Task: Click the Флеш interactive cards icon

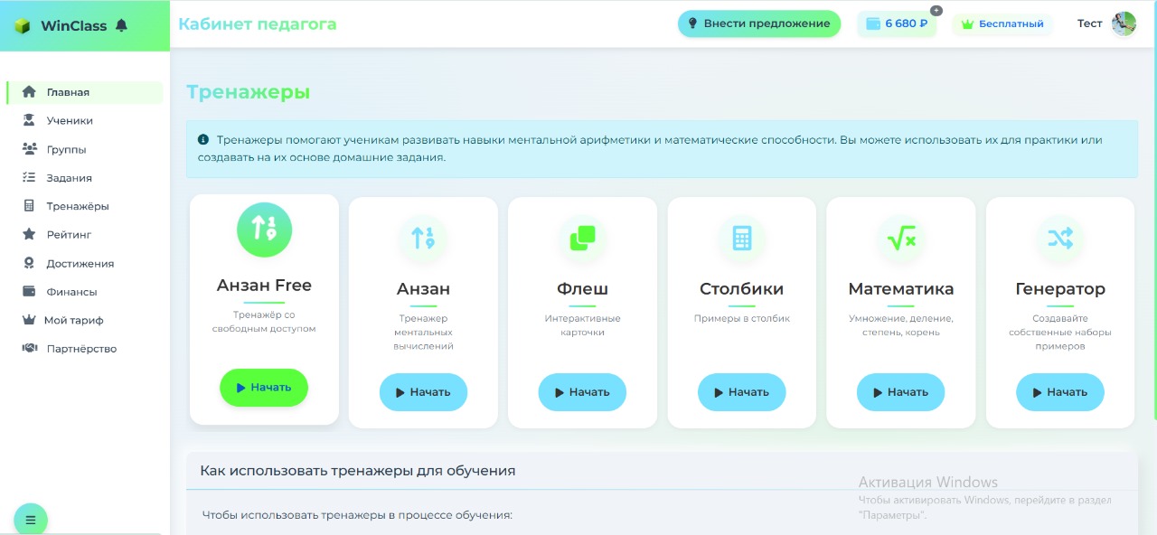Action: [582, 238]
